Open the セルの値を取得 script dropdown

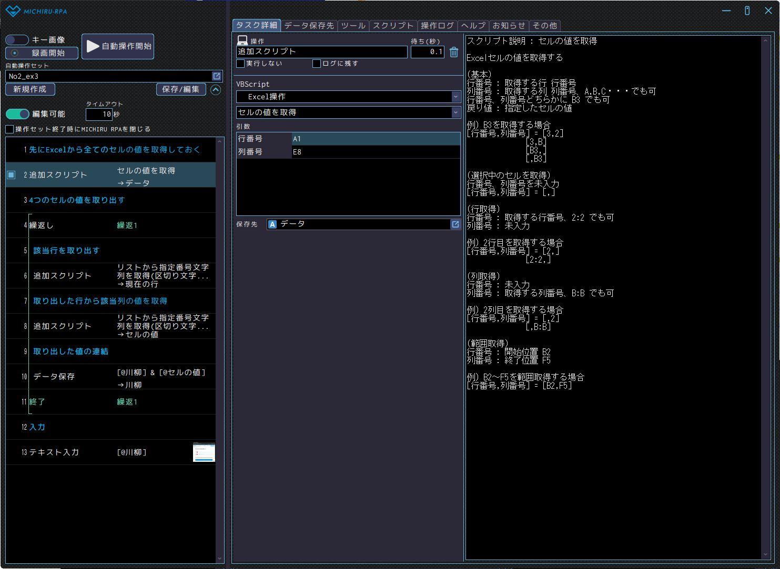pyautogui.click(x=455, y=112)
